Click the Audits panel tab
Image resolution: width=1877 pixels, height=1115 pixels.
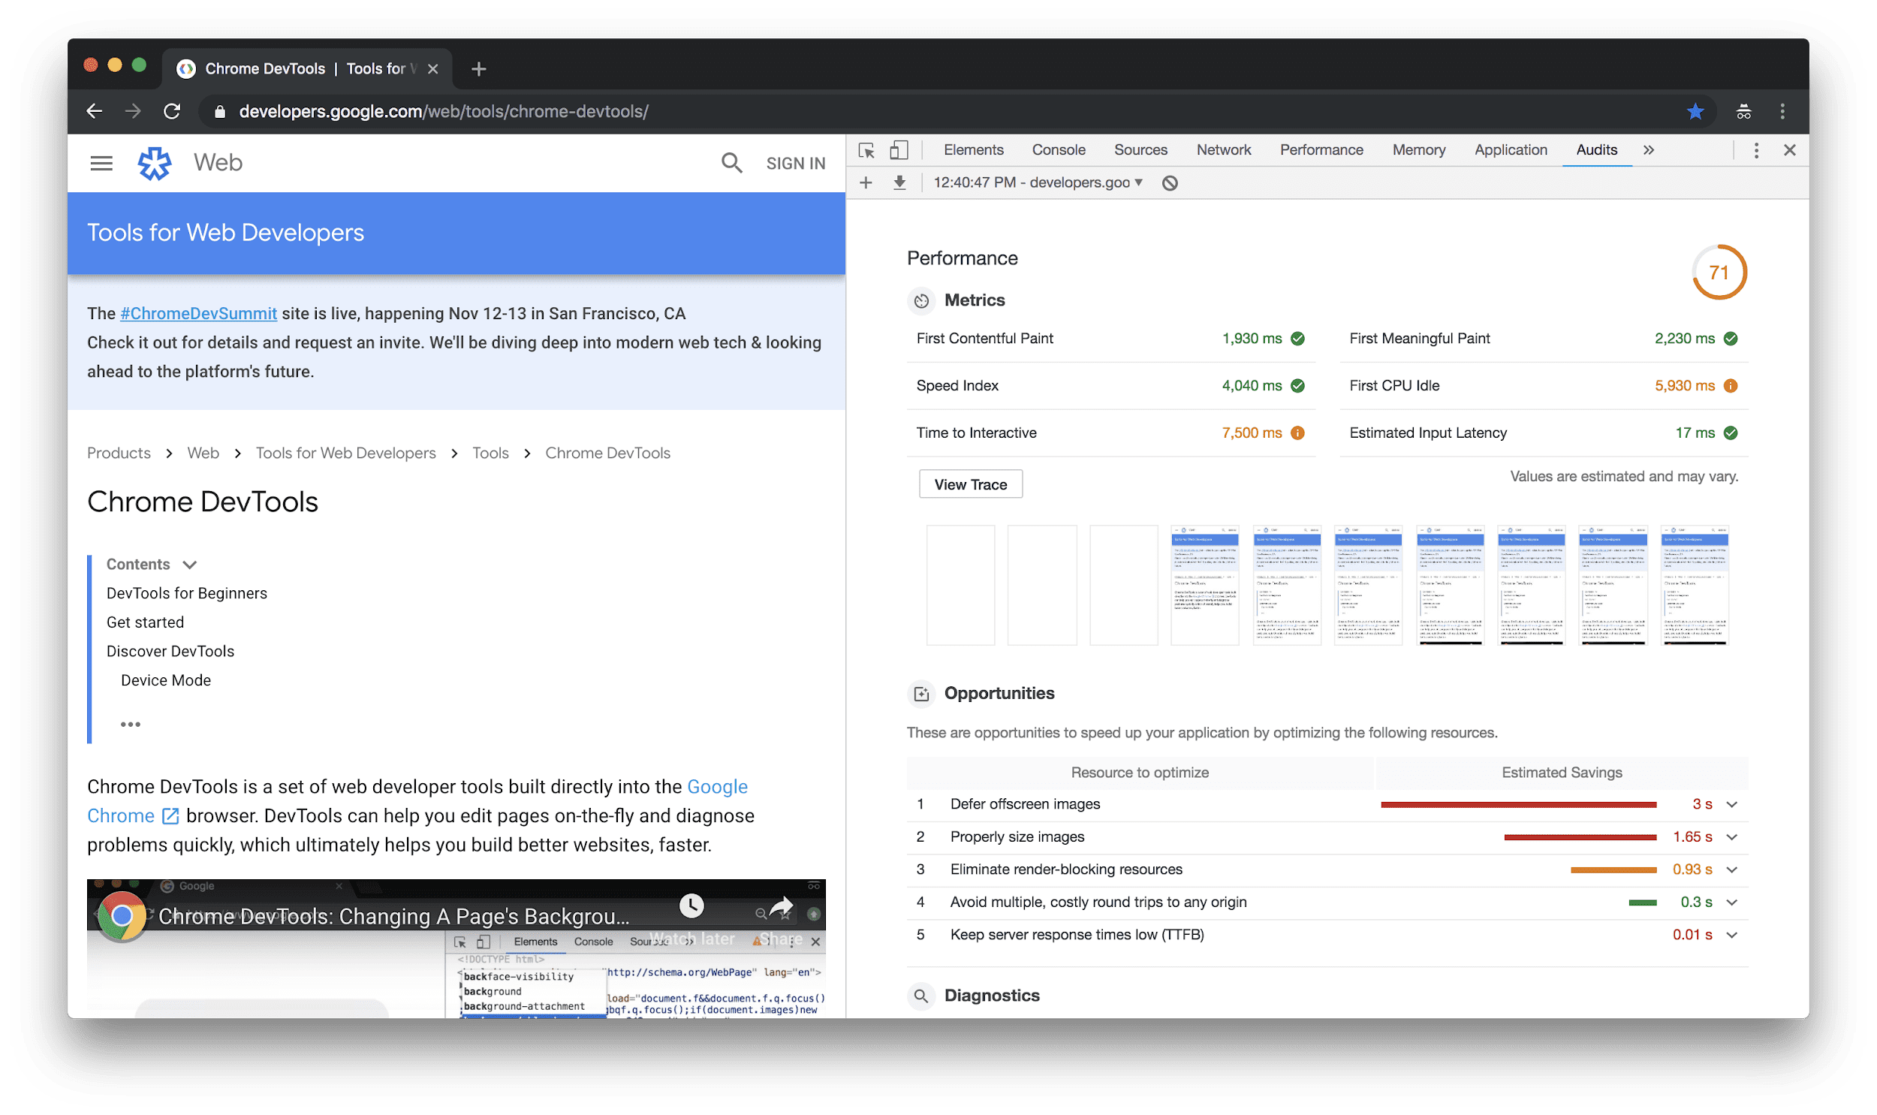[x=1595, y=149]
